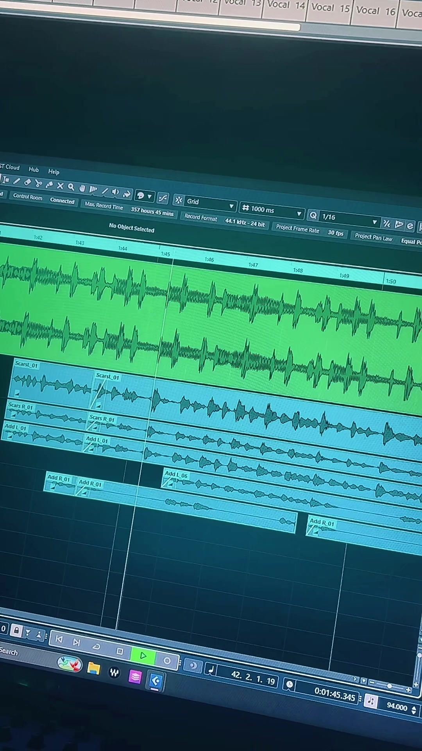Viewport: 422px width, 751px height.
Task: Select the Erase tool
Action: pos(27,182)
